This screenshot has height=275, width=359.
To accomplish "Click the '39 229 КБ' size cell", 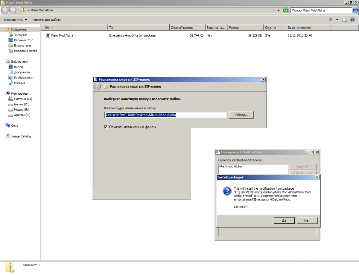I will 255,35.
